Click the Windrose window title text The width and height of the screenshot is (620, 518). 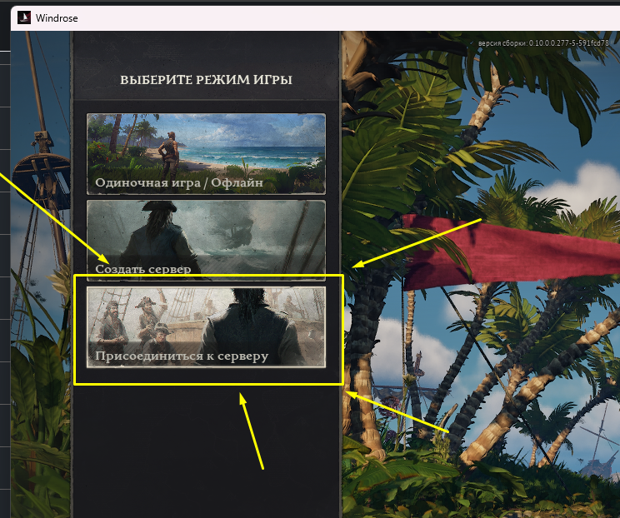click(x=57, y=17)
